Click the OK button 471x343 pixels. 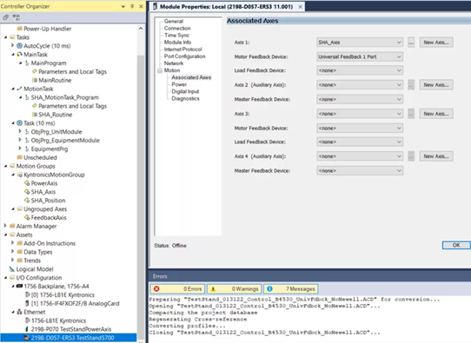pos(456,245)
